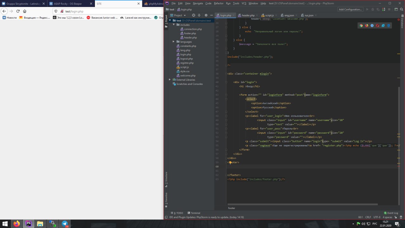Click tracking protection shield in Firefox address bar

click(56, 11)
